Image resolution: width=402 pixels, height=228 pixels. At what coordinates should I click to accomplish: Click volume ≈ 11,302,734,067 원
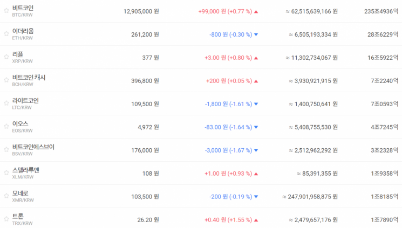point(312,58)
